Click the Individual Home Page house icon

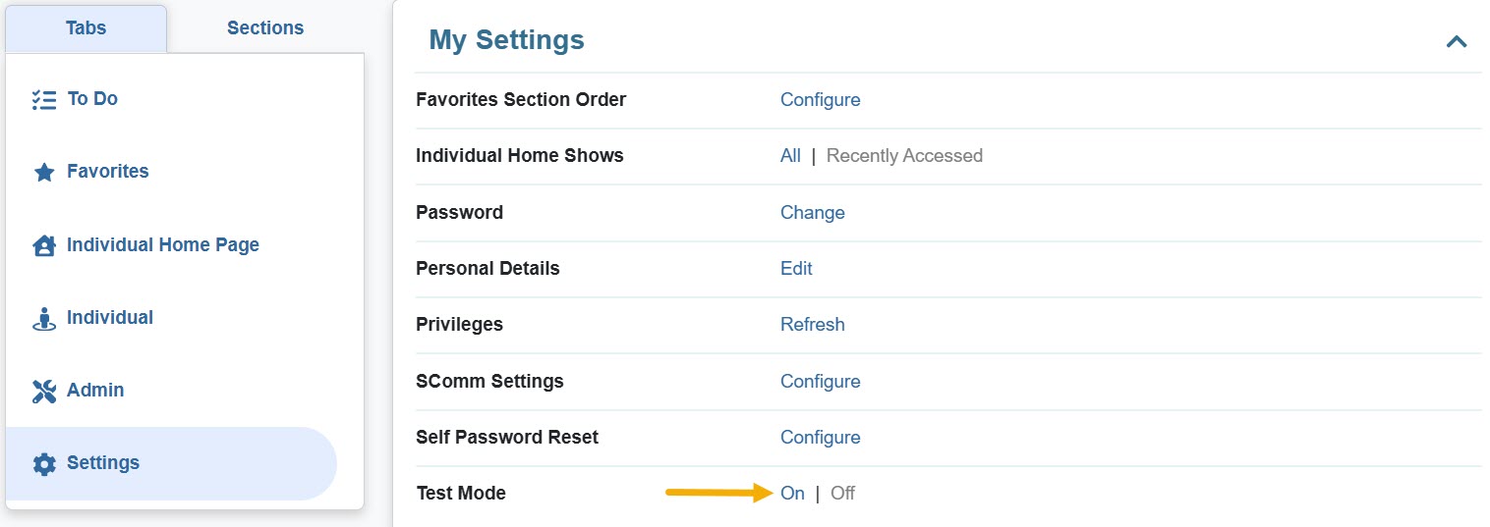(x=44, y=245)
